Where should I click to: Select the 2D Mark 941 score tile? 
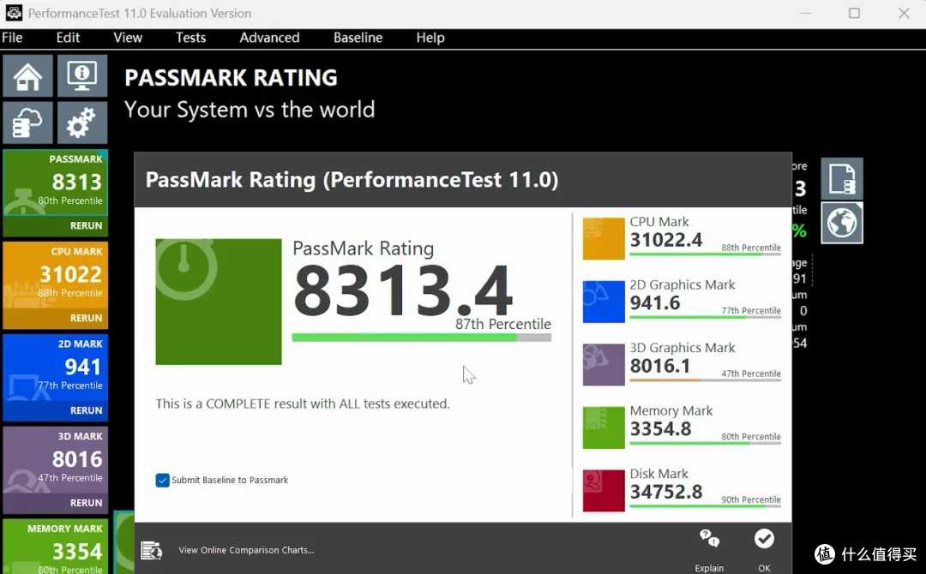coord(56,367)
